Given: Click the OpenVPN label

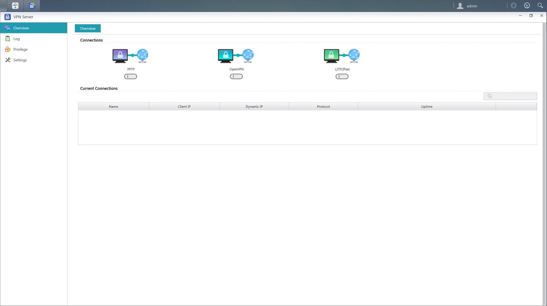Looking at the screenshot, I should 236,69.
